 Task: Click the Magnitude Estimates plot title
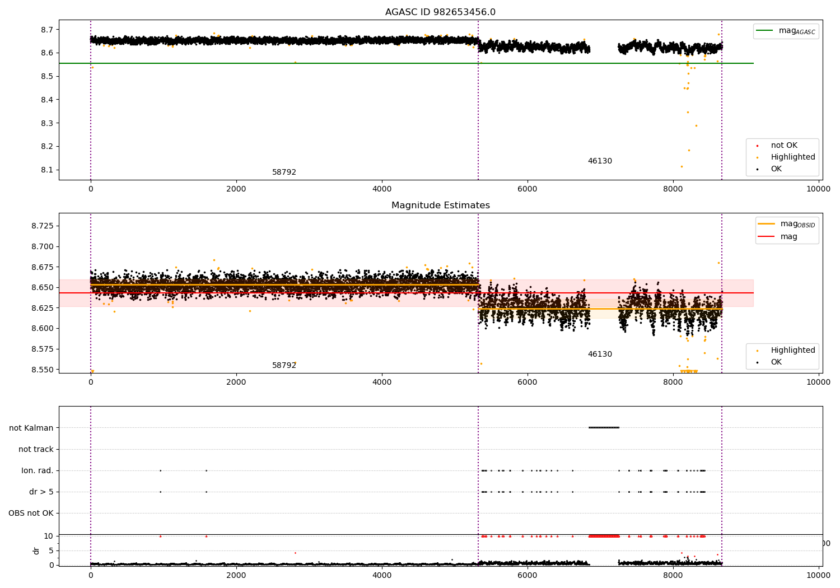[x=440, y=206]
